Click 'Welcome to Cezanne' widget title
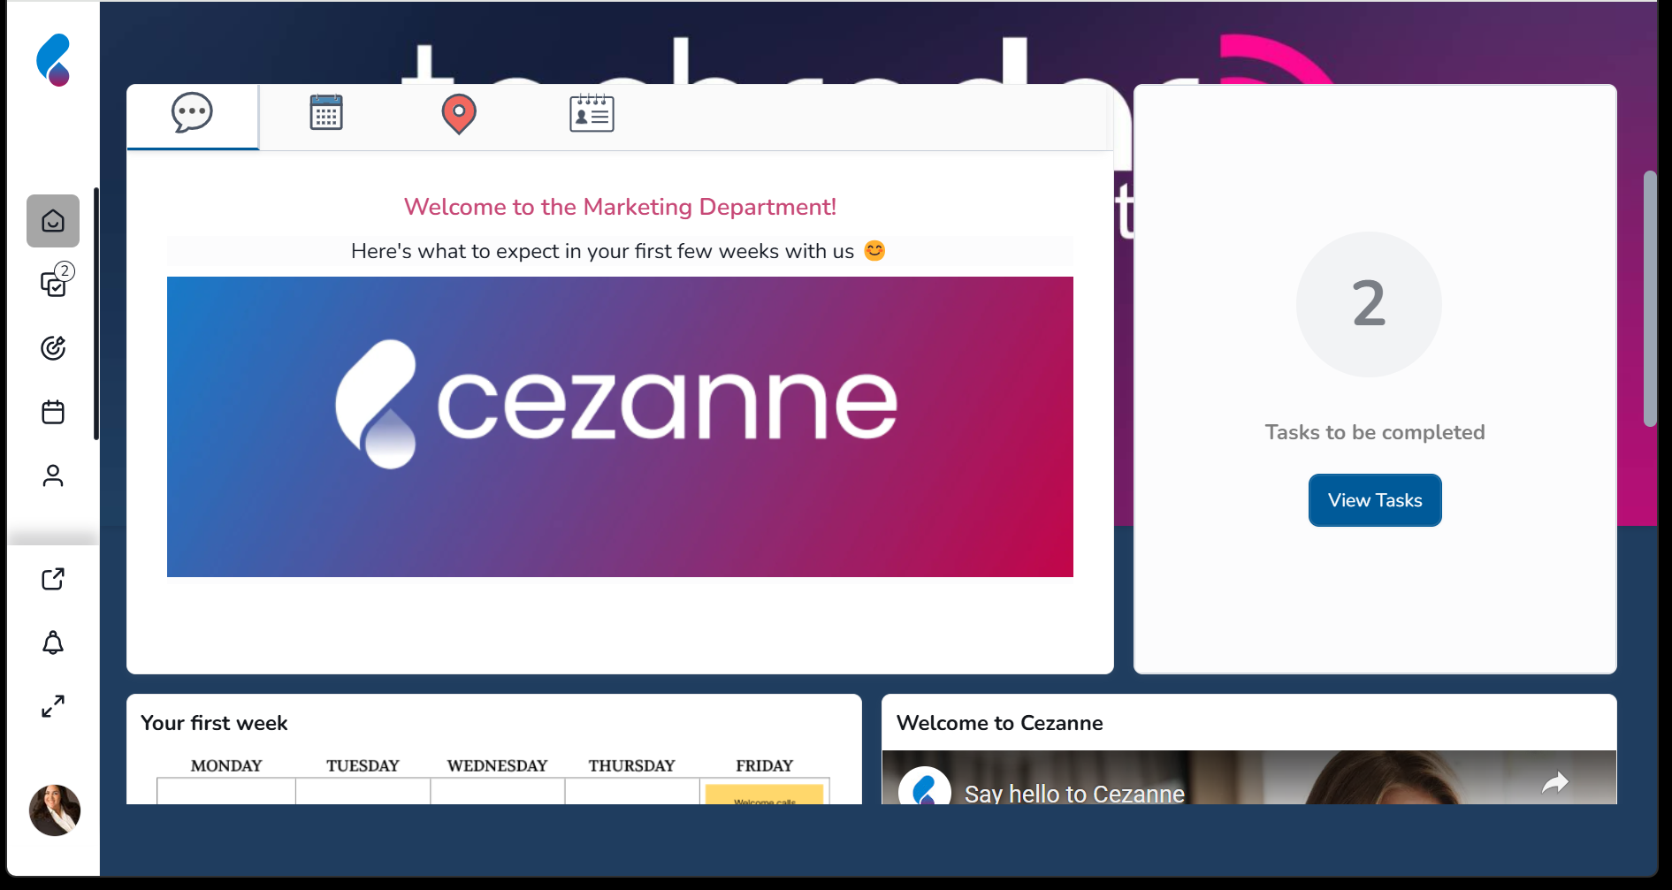 [999, 723]
